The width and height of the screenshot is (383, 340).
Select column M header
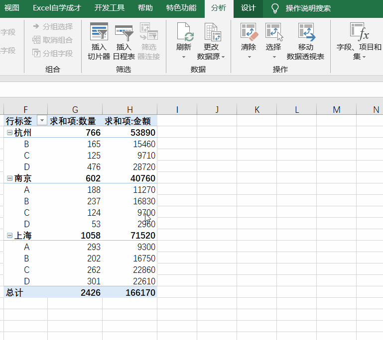[x=337, y=109]
